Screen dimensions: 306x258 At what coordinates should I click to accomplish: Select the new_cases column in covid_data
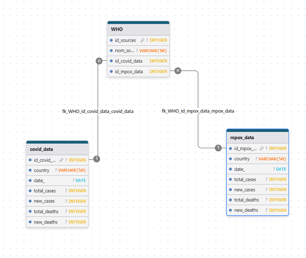[x=57, y=201]
